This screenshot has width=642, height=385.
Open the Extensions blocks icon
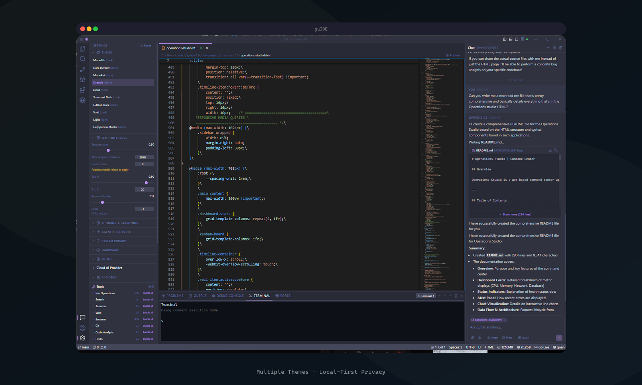[x=82, y=90]
